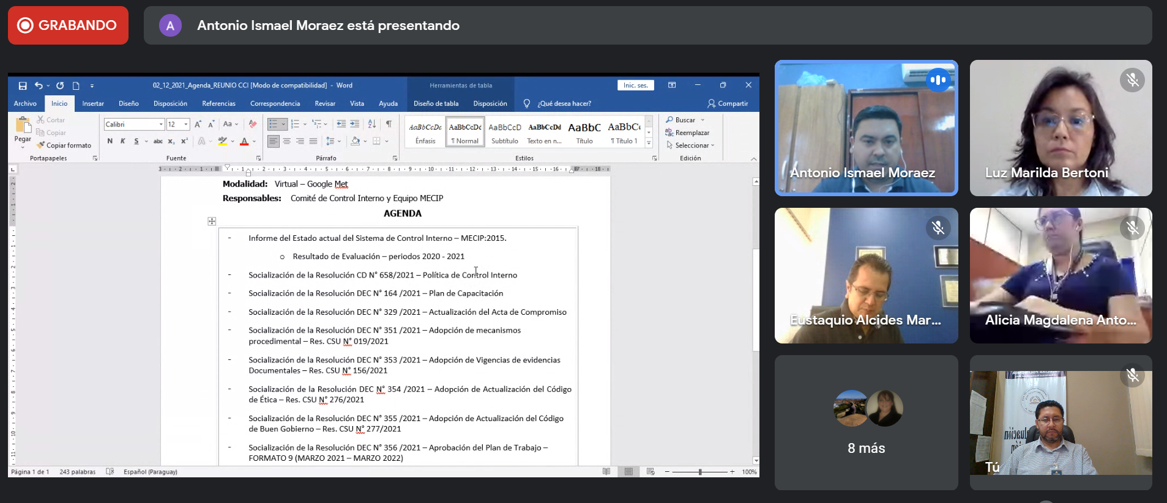
Task: Toggle the bullet list button
Action: pos(273,124)
